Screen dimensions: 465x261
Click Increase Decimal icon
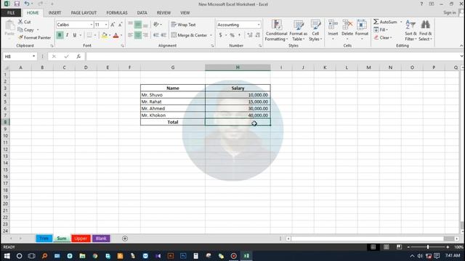[250, 36]
